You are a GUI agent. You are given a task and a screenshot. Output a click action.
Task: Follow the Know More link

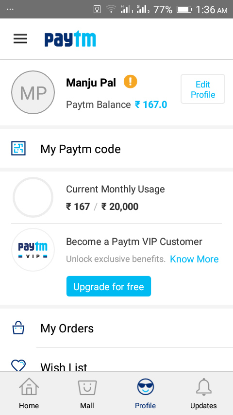coord(194,259)
